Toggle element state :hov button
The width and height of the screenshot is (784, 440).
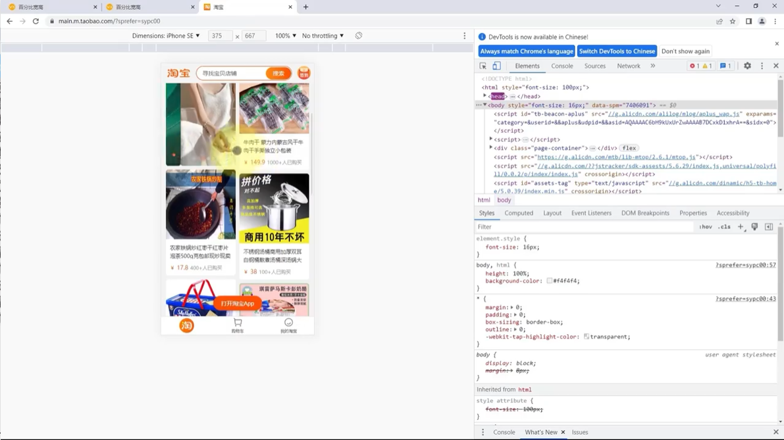(706, 227)
